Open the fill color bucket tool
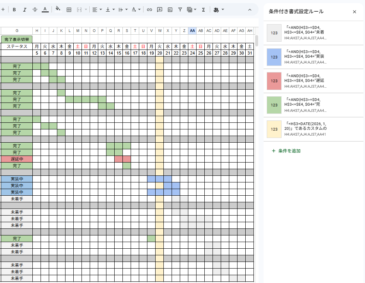365x283 pixels. (58, 9)
